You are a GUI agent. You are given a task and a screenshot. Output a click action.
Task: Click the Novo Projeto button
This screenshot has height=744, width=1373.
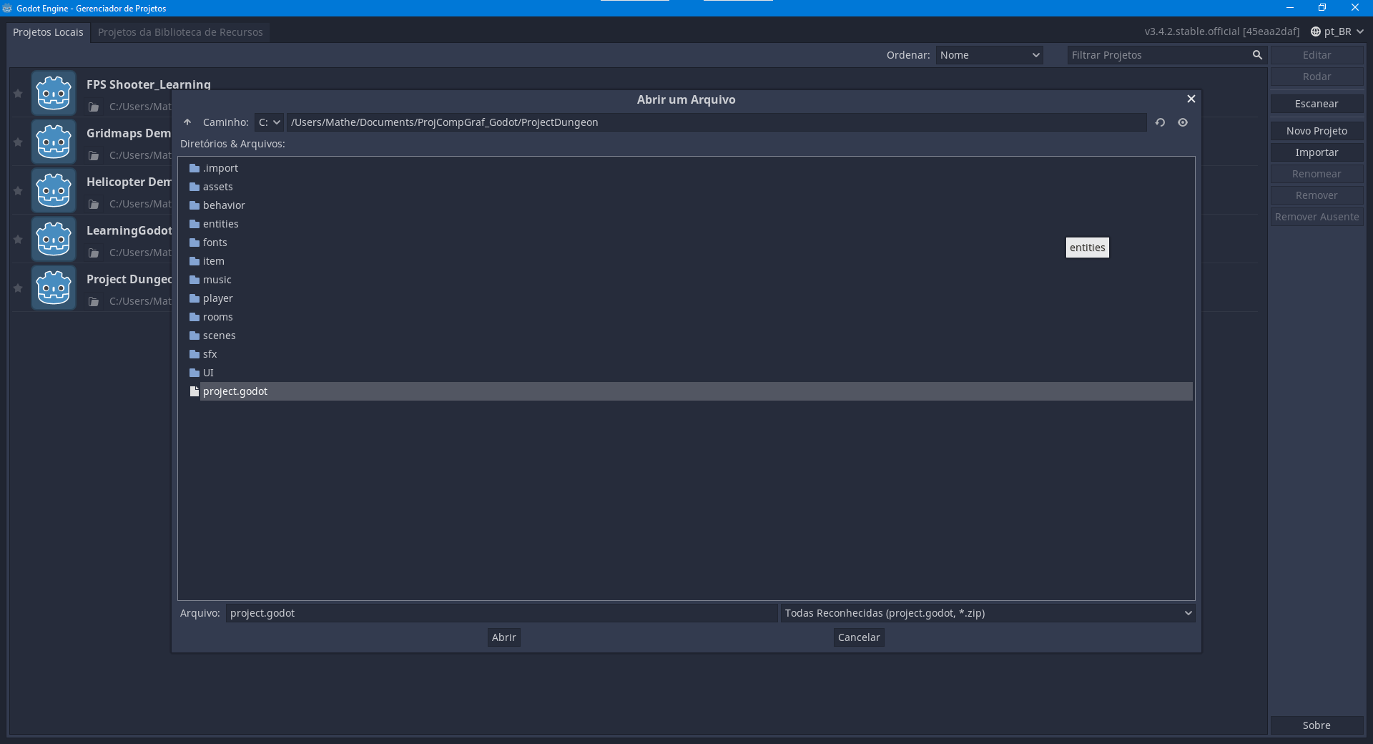click(1317, 131)
